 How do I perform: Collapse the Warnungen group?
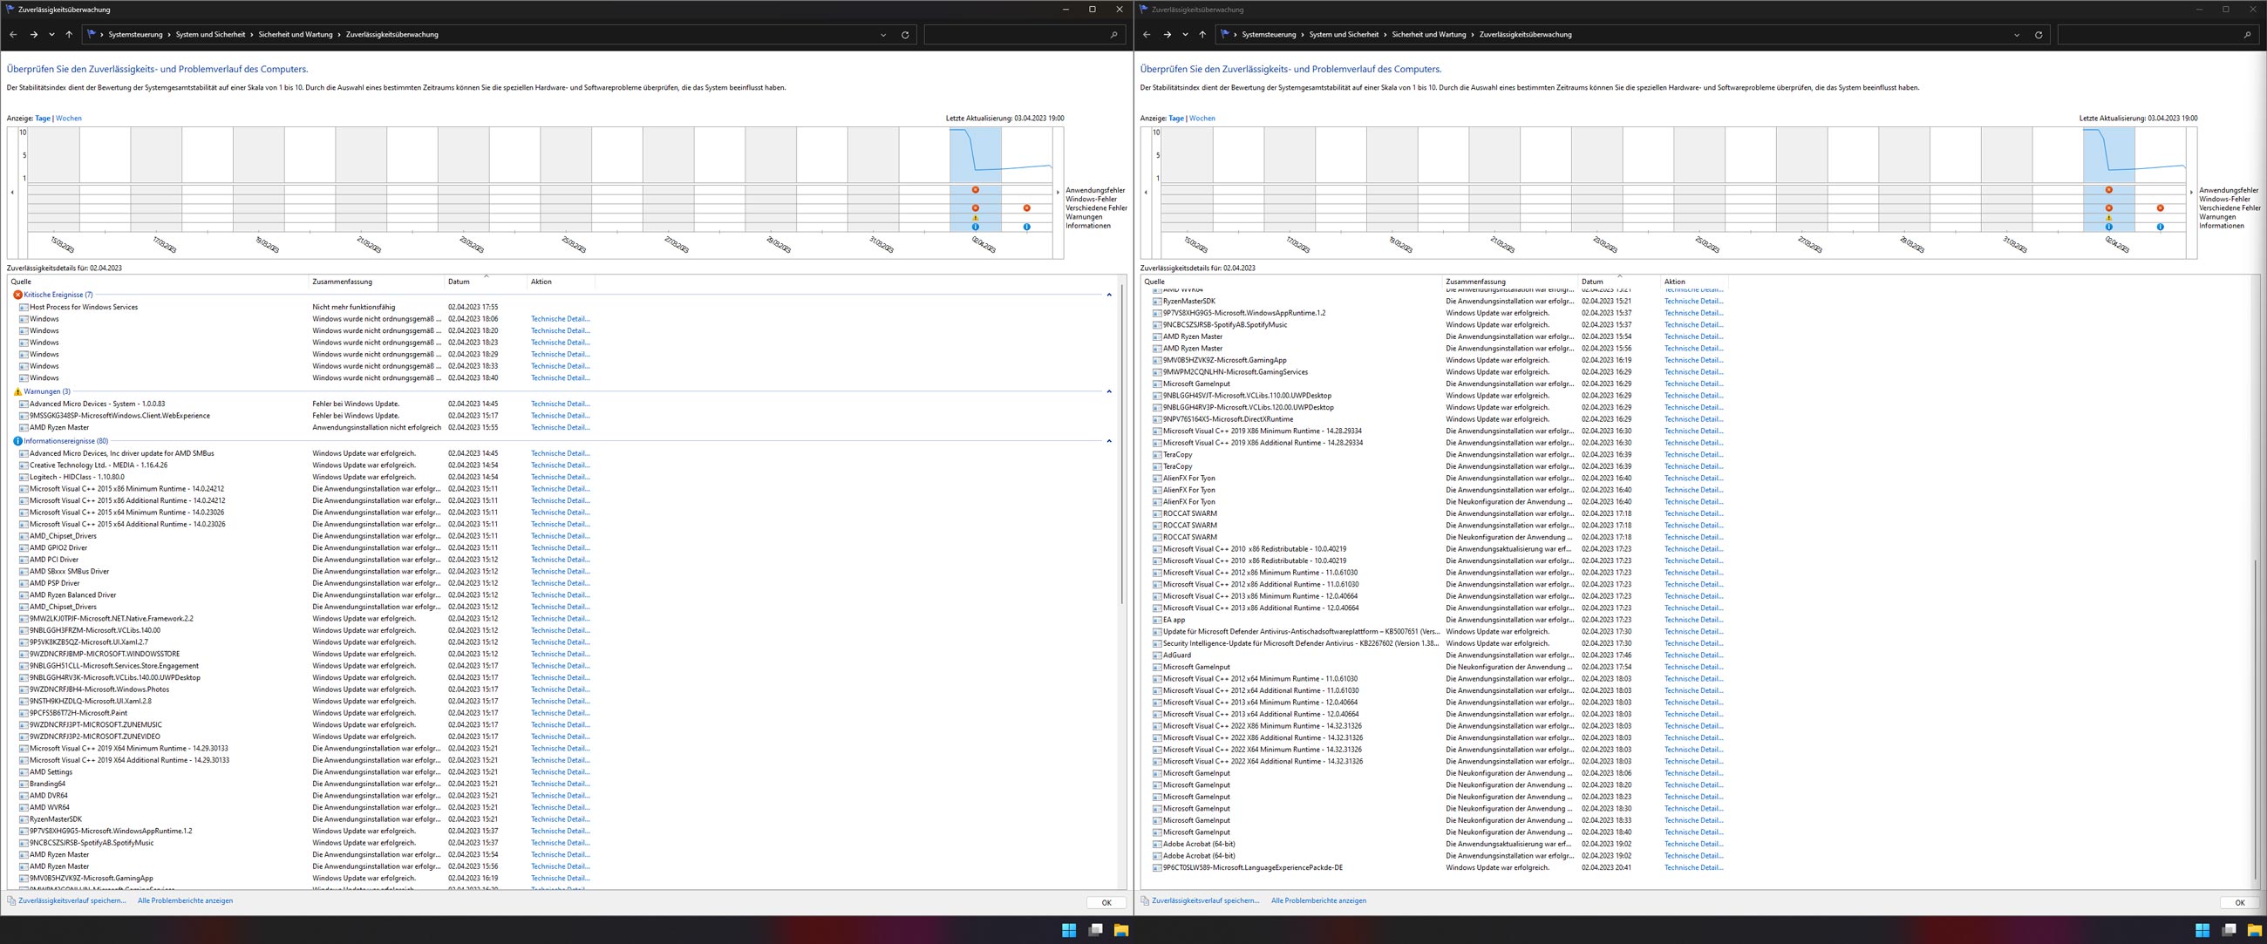click(x=1109, y=391)
